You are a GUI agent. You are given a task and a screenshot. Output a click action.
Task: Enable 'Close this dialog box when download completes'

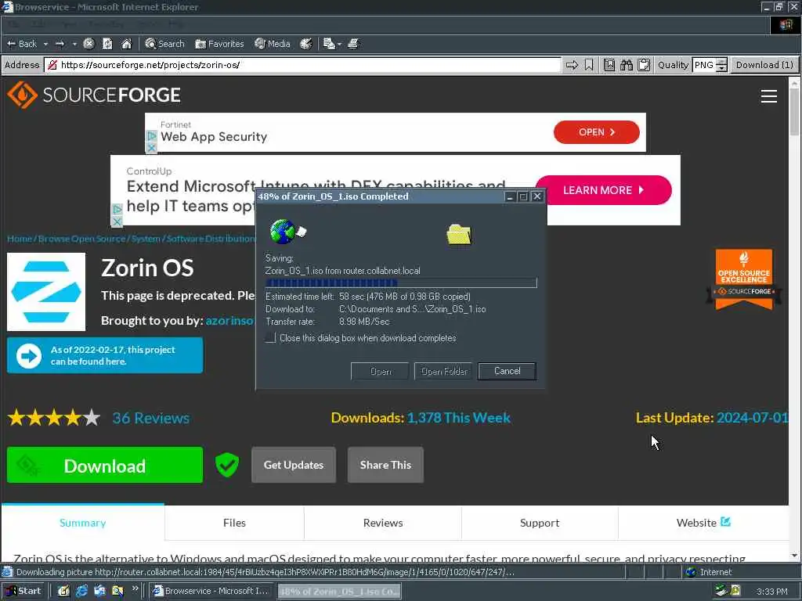tap(270, 338)
